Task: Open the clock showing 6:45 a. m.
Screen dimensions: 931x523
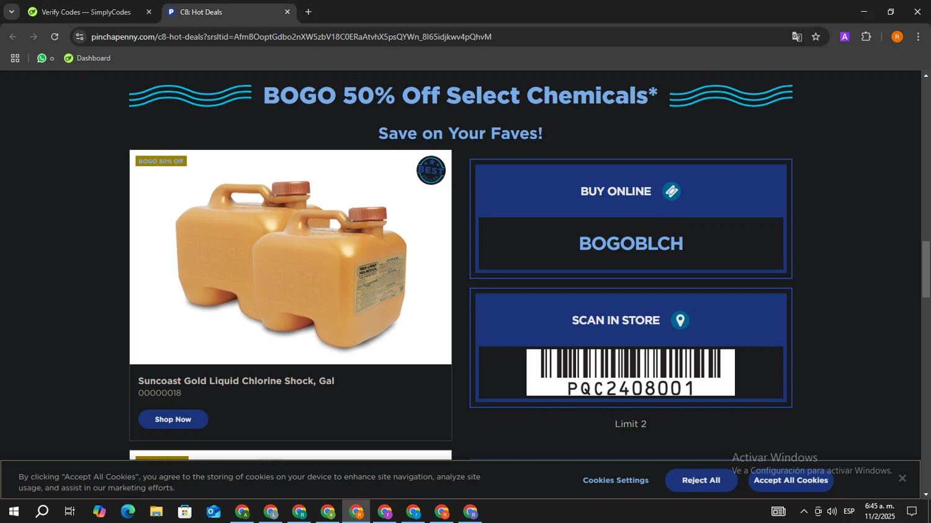Action: (x=880, y=511)
